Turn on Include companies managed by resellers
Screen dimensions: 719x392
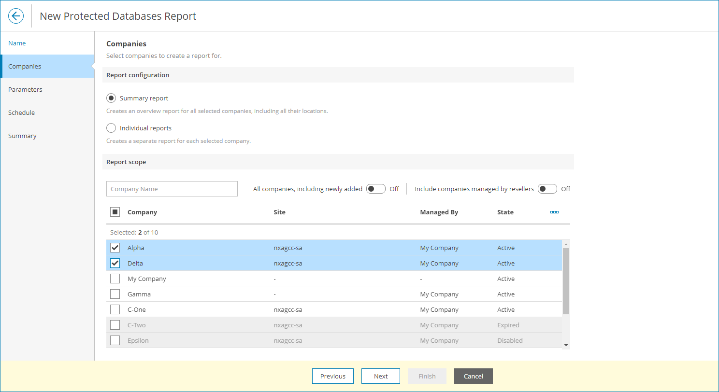(x=547, y=189)
